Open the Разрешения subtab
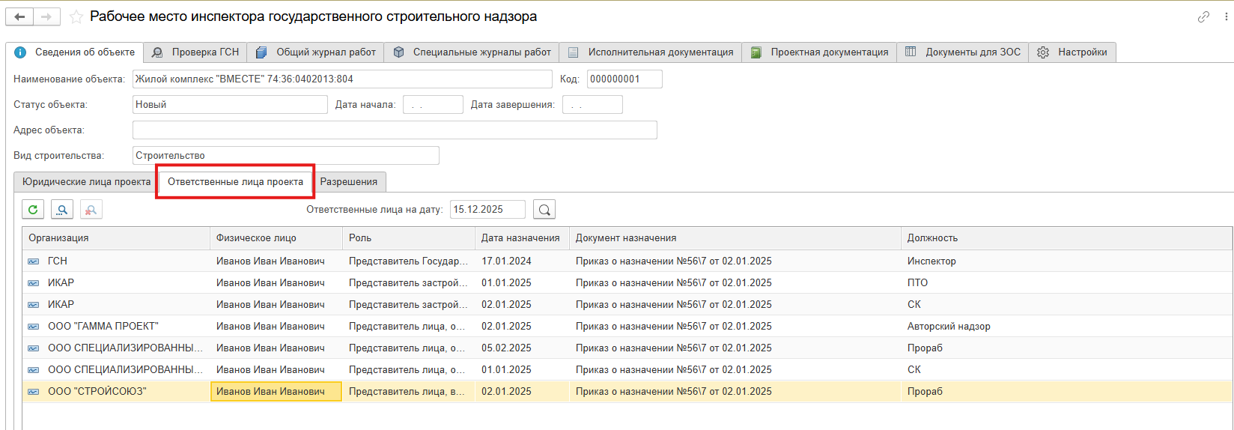 pos(348,182)
